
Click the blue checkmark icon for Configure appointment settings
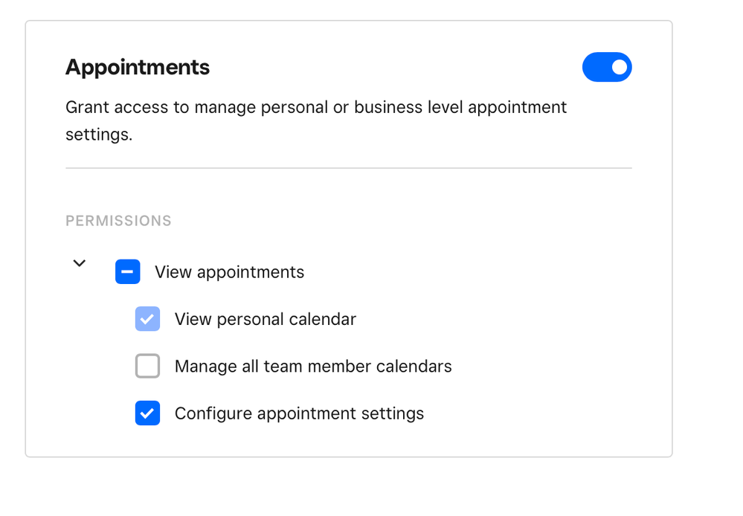coord(147,413)
